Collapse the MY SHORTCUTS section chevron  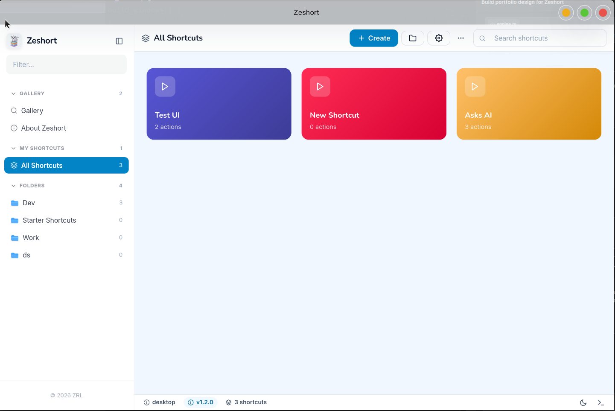(14, 148)
